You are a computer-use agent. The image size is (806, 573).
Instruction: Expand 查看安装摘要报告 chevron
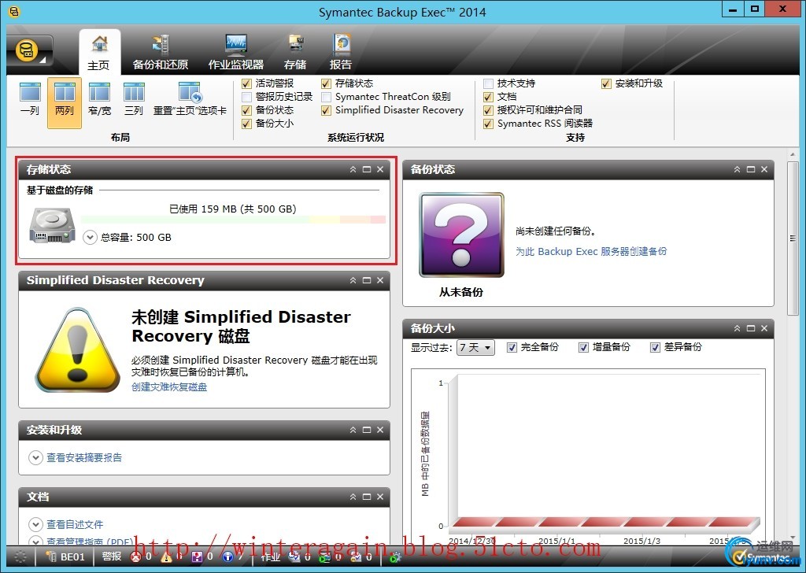(x=35, y=457)
